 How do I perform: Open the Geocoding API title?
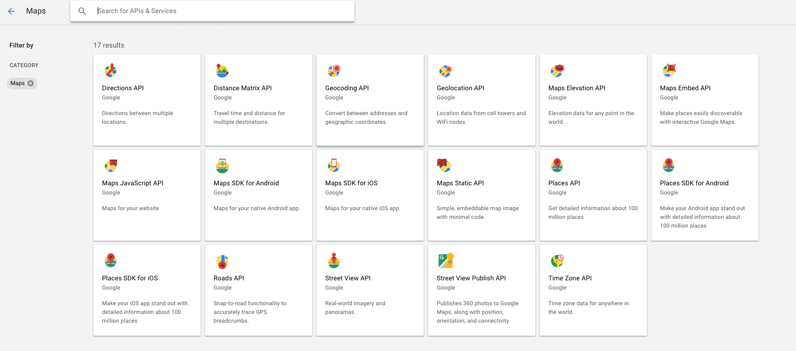[347, 88]
